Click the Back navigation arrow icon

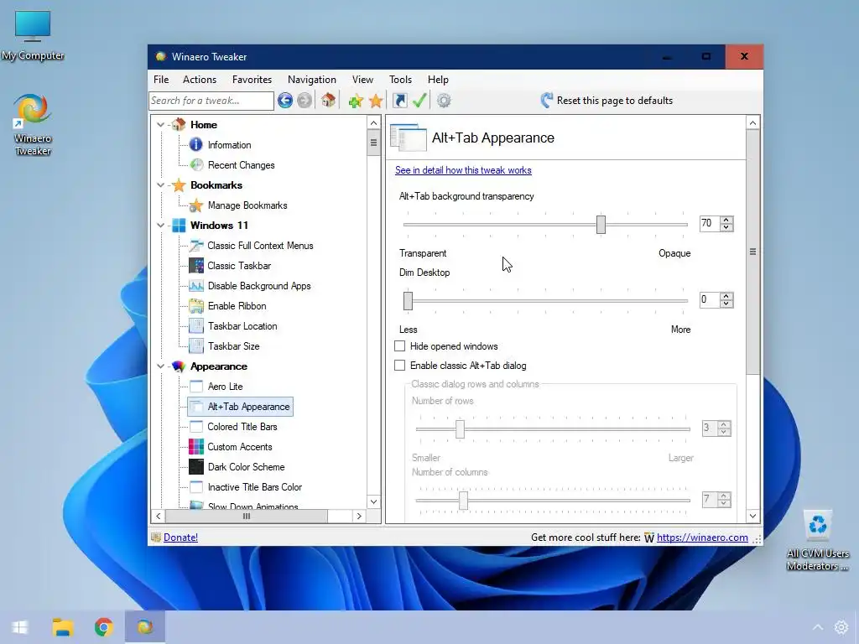pyautogui.click(x=285, y=101)
